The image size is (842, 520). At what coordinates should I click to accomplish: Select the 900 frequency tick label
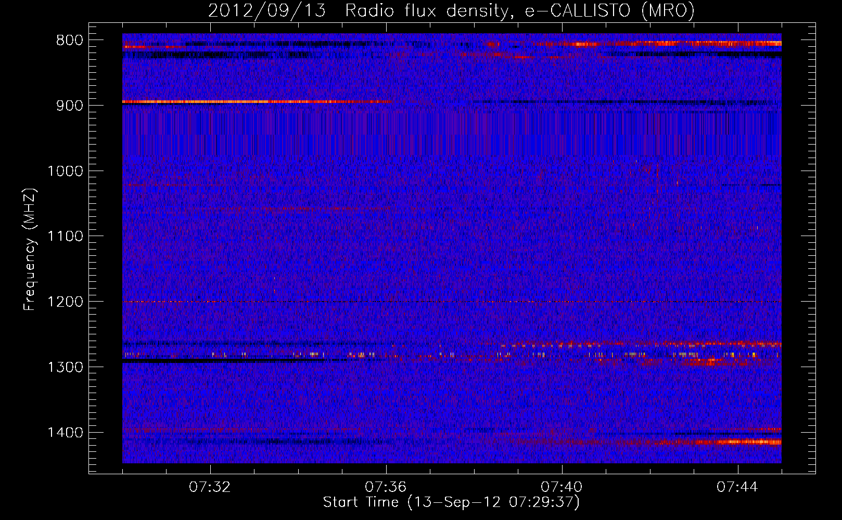click(x=68, y=106)
